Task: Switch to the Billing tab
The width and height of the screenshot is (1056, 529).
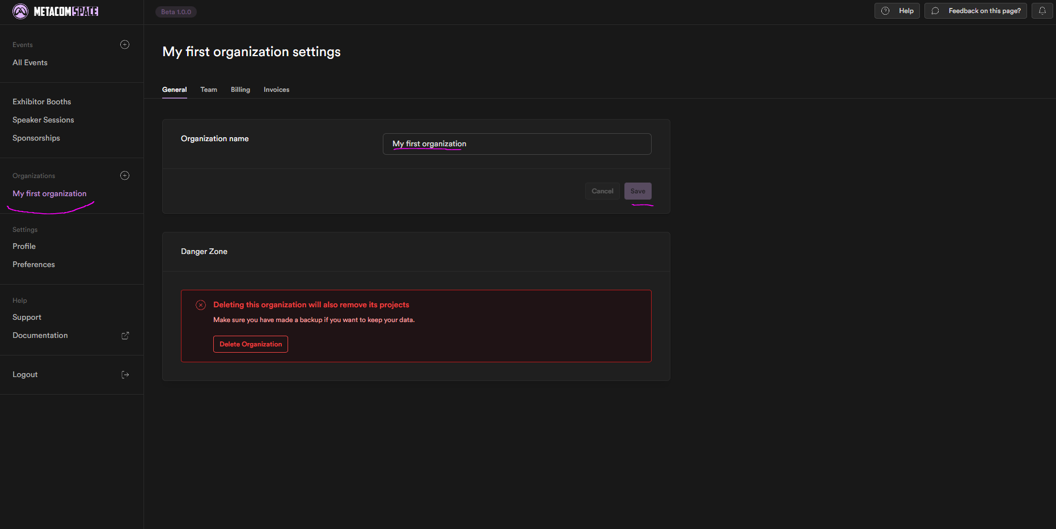Action: coord(240,90)
